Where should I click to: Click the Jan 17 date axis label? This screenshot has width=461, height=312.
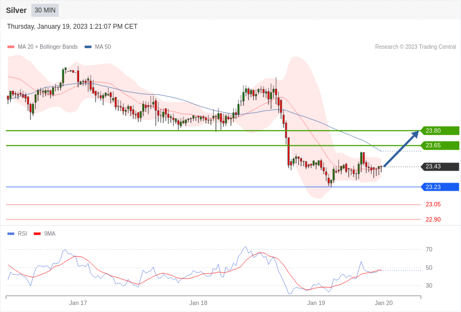click(x=78, y=303)
